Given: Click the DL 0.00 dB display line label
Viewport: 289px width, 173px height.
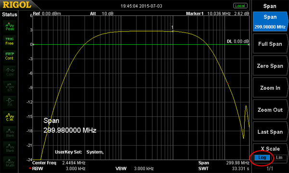Looking at the screenshot, I should click(x=237, y=41).
